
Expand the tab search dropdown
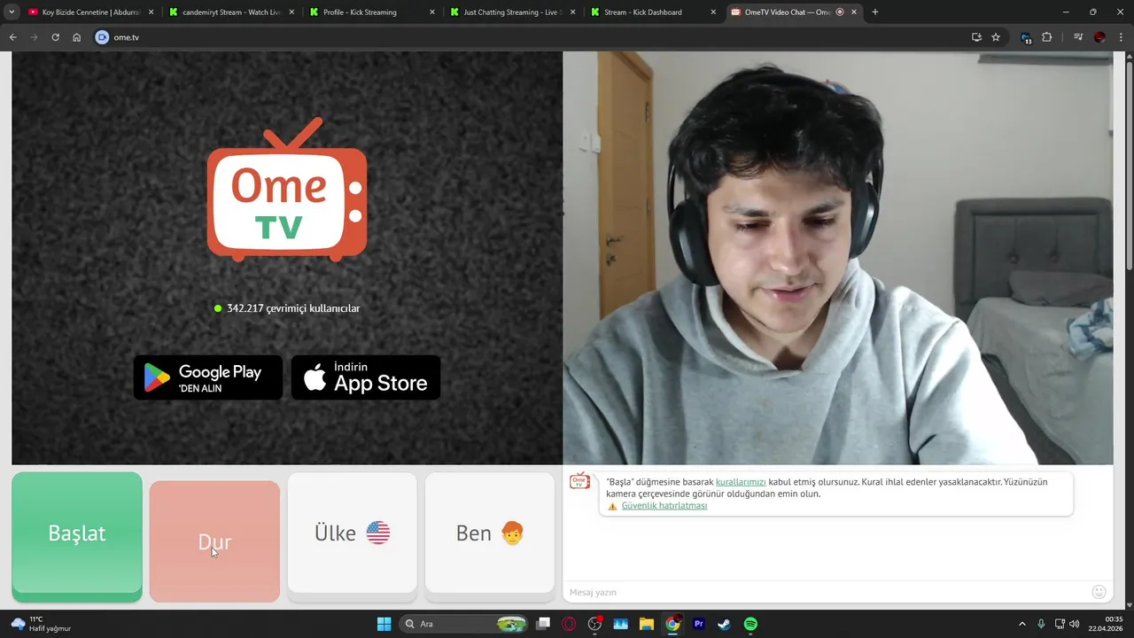pos(12,12)
